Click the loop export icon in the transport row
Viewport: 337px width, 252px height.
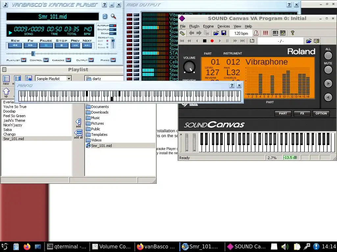[x=252, y=41]
